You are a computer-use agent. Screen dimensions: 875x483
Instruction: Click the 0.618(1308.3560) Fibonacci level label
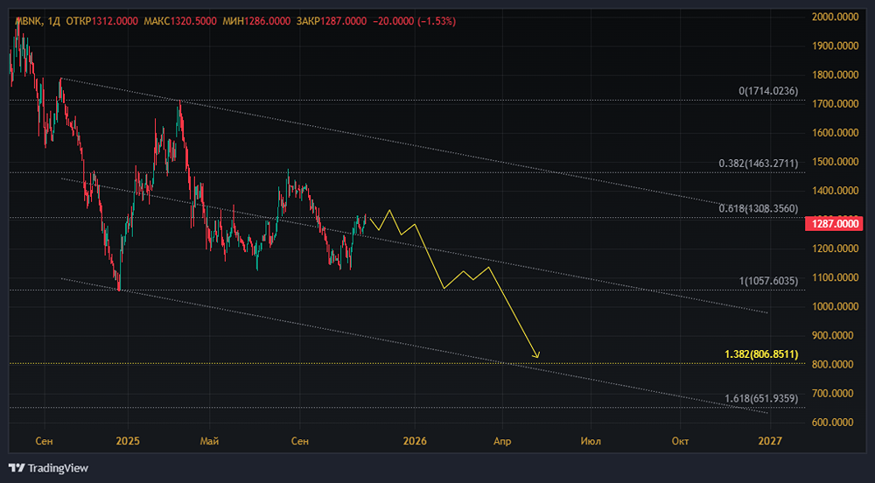point(758,207)
